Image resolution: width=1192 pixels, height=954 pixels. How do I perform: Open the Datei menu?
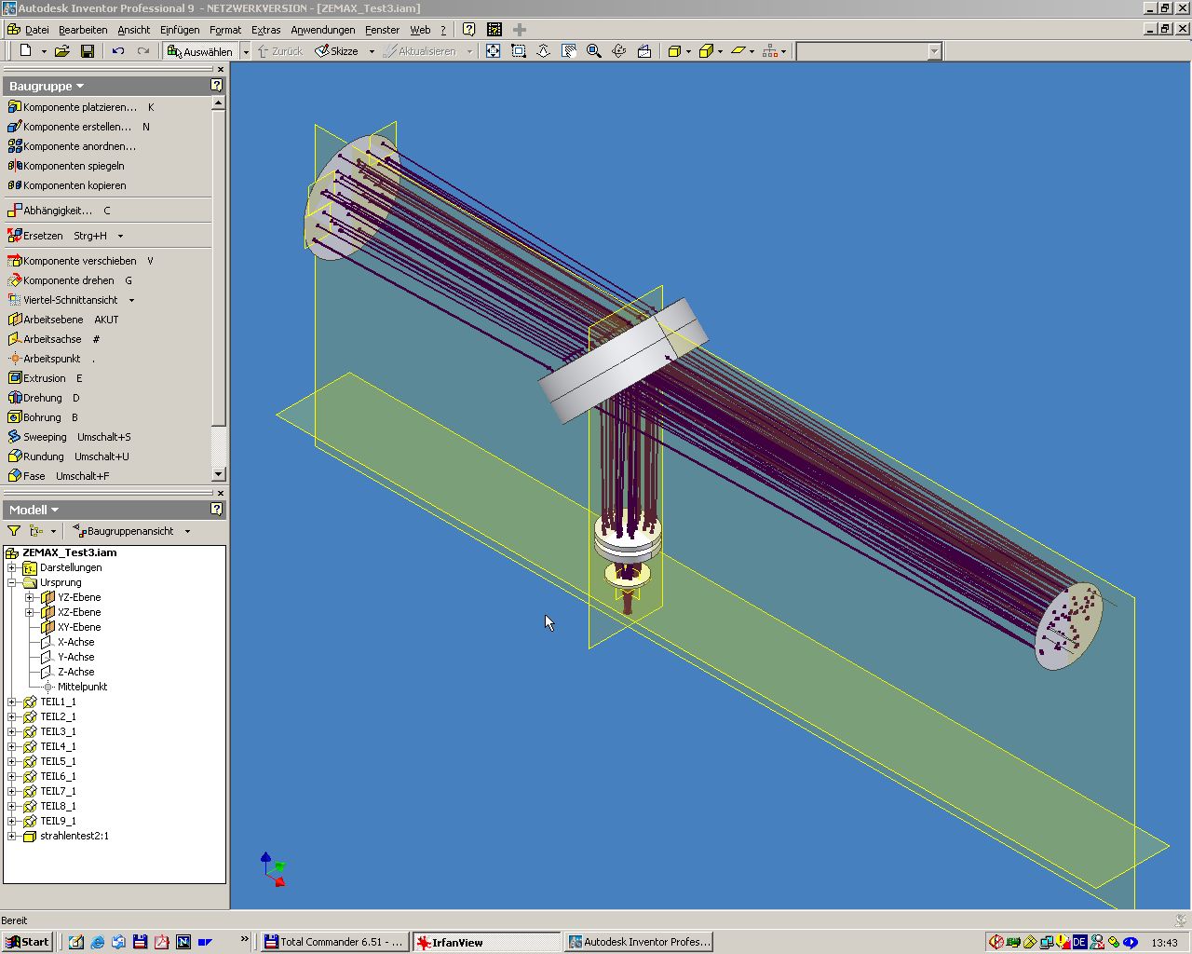(x=36, y=30)
